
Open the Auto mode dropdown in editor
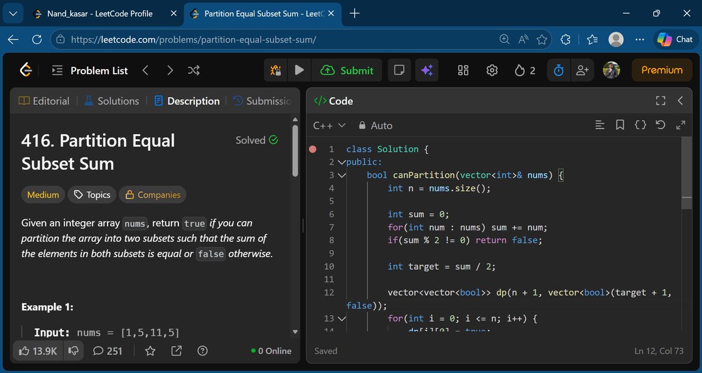375,125
